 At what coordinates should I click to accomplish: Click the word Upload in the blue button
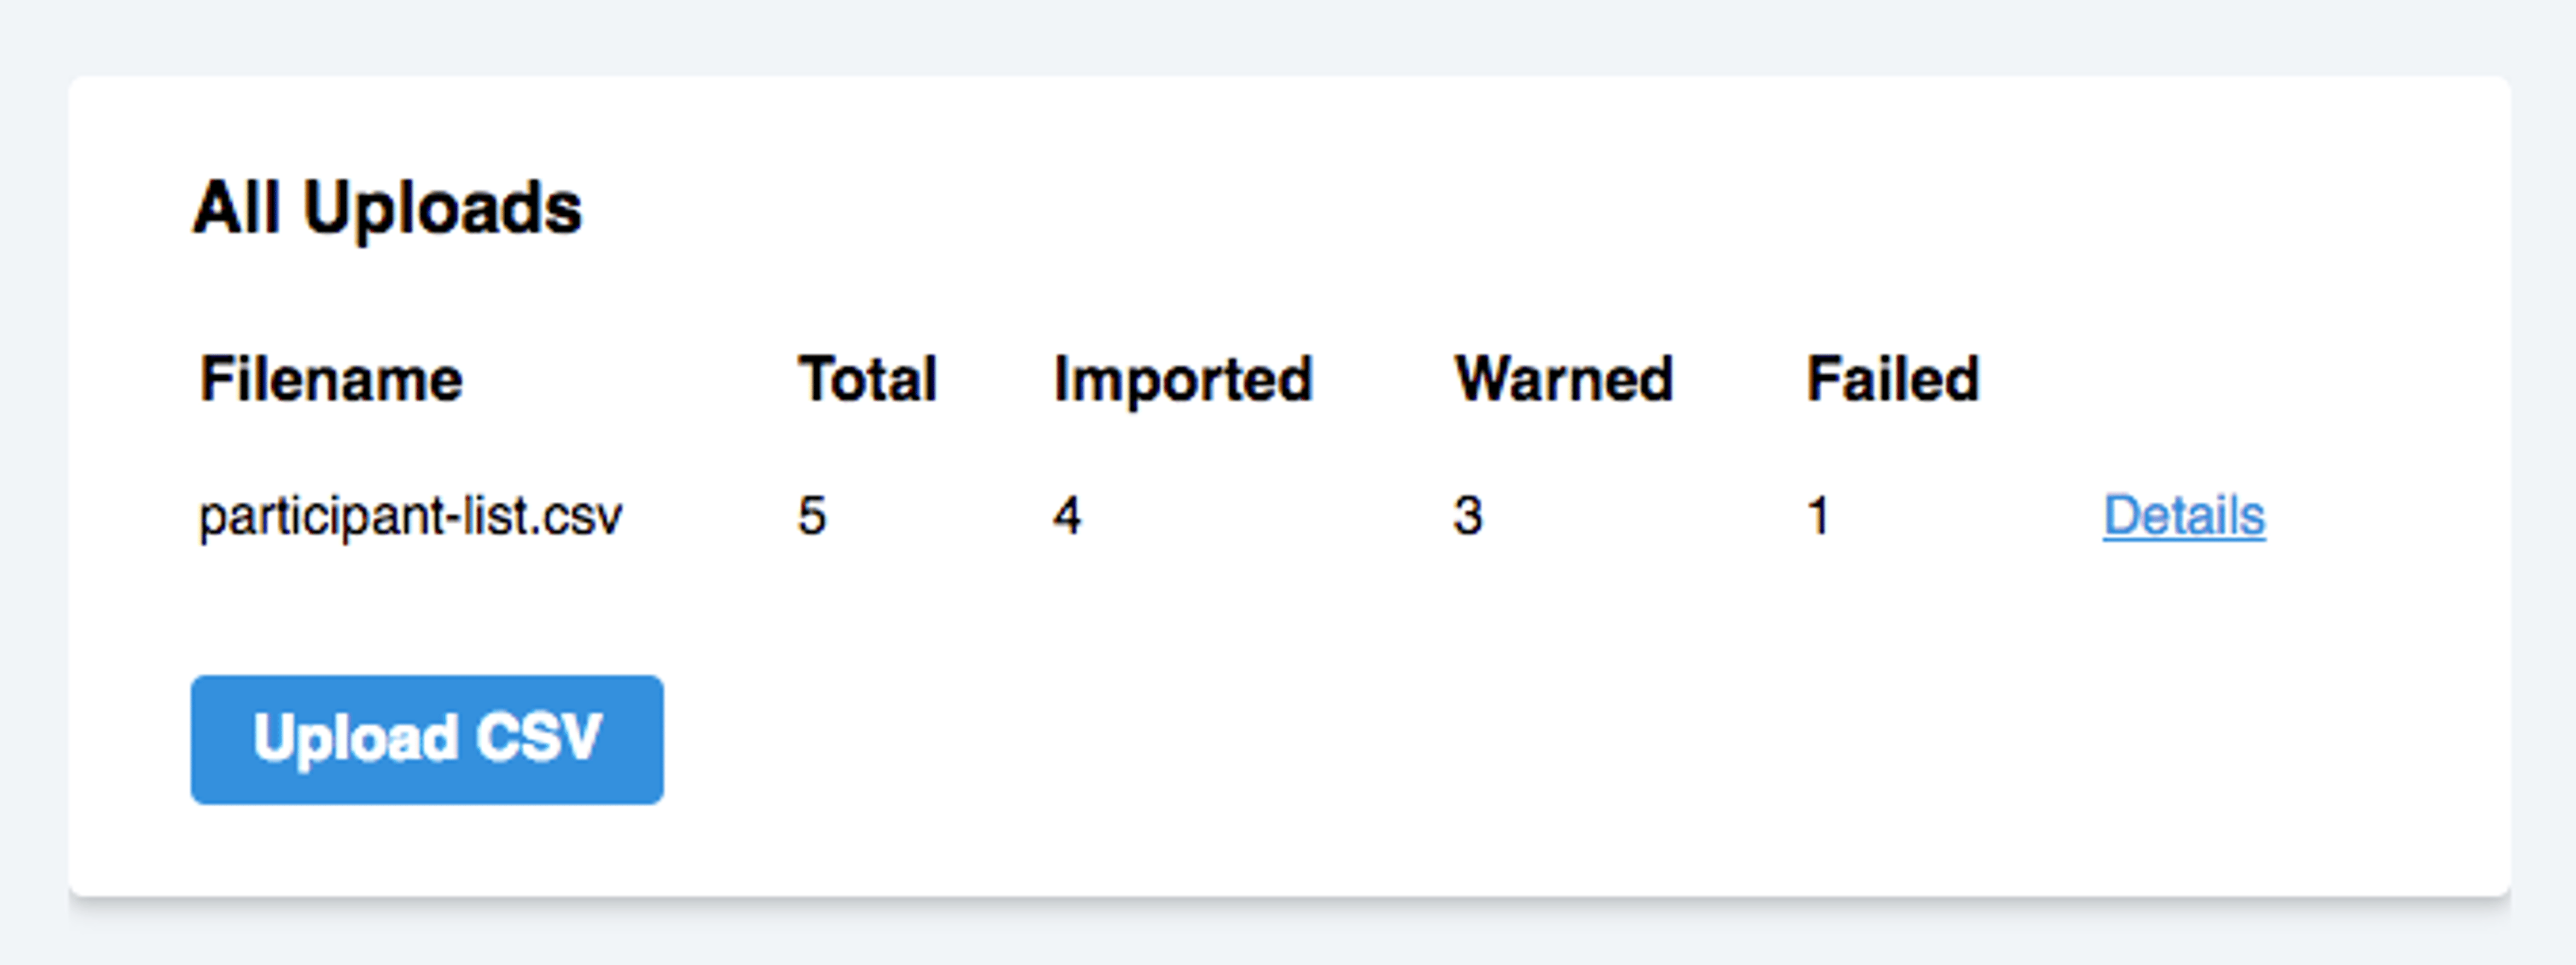(x=356, y=739)
